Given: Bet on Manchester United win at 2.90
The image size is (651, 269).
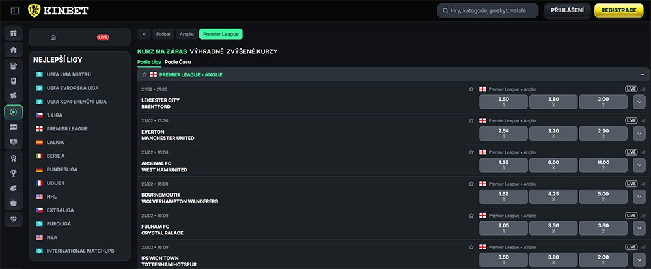Looking at the screenshot, I should point(603,134).
